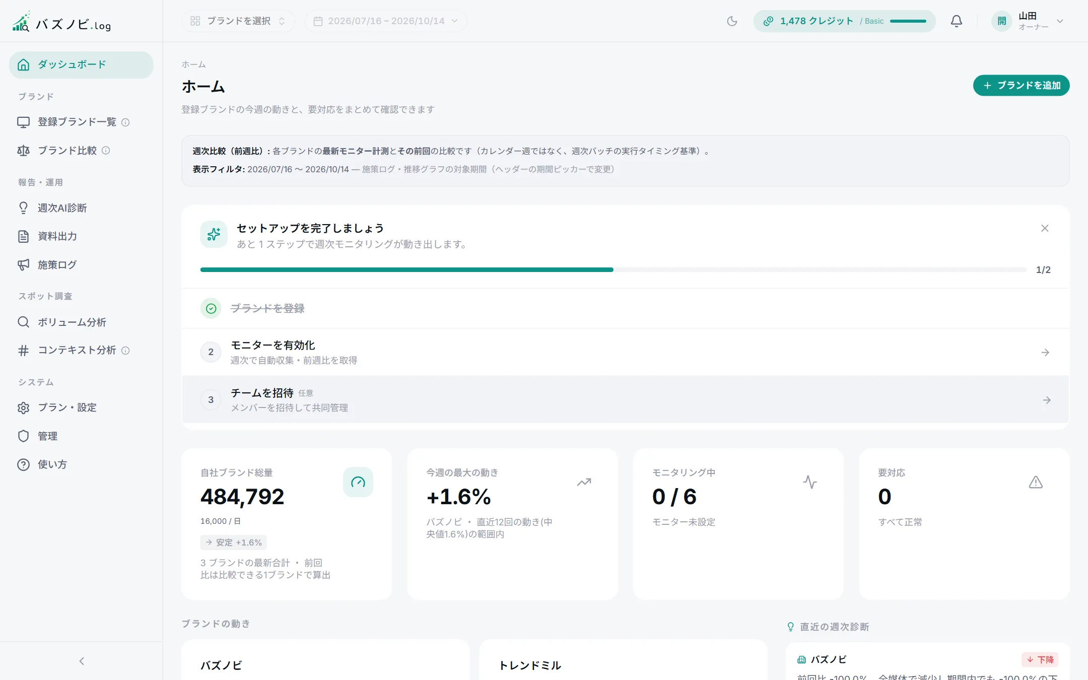Click the arrow on チームを招待 row
1088x680 pixels.
pyautogui.click(x=1047, y=400)
